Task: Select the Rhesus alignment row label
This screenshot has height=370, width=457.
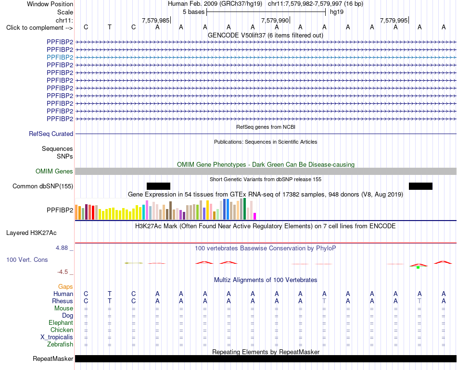Action: [63, 301]
